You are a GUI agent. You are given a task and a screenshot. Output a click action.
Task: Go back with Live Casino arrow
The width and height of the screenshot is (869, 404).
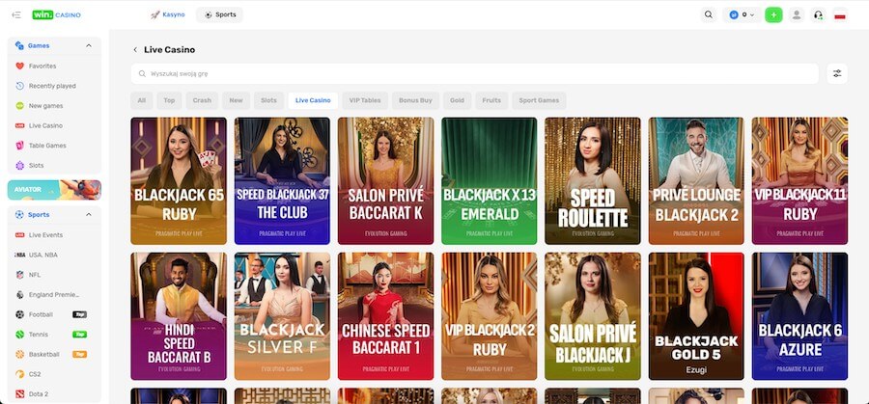pos(135,50)
